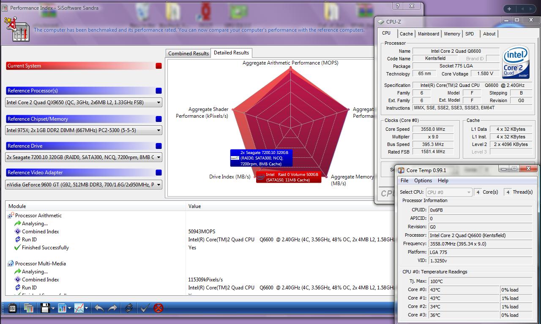
Task: Click diamond icon beside 50943MOPS Combined Index
Action: 17,232
